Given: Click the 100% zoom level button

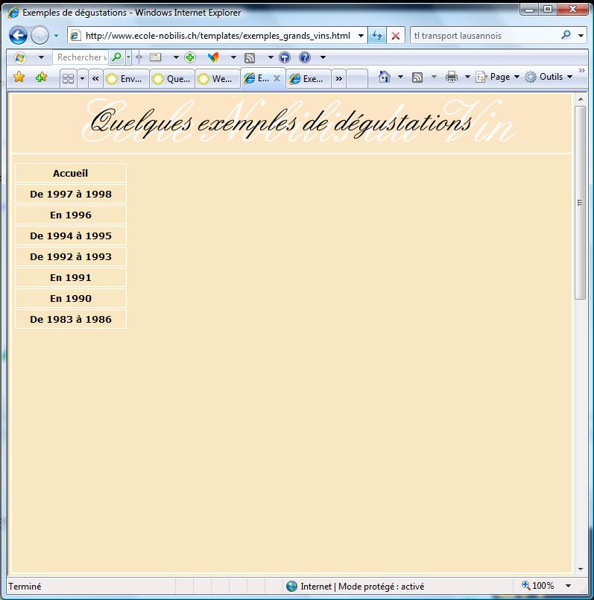Looking at the screenshot, I should click(x=538, y=585).
